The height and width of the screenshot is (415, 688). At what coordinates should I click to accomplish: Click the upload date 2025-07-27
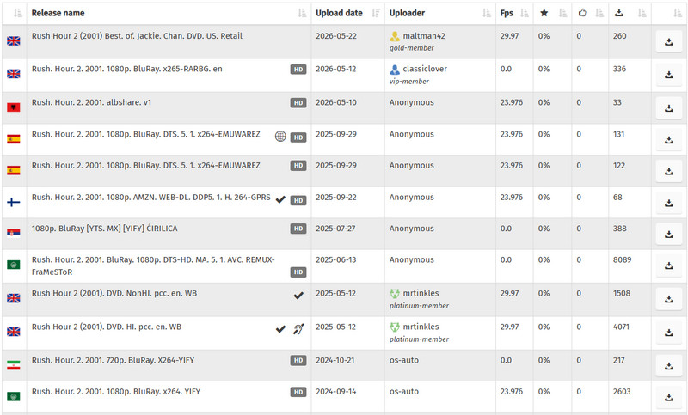coord(335,229)
